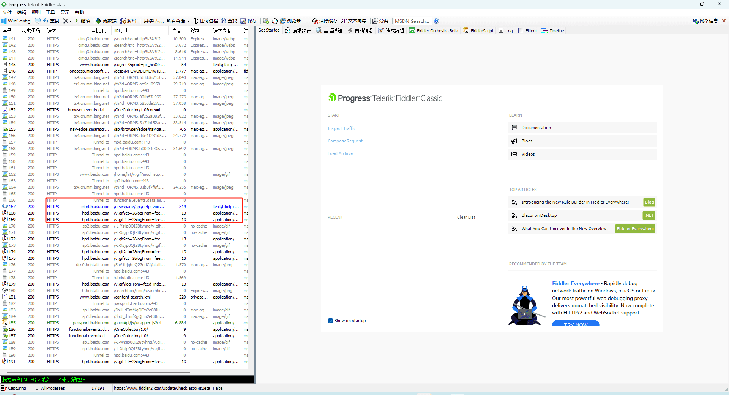
Task: Open the 规则 (Rules) menu
Action: point(36,12)
